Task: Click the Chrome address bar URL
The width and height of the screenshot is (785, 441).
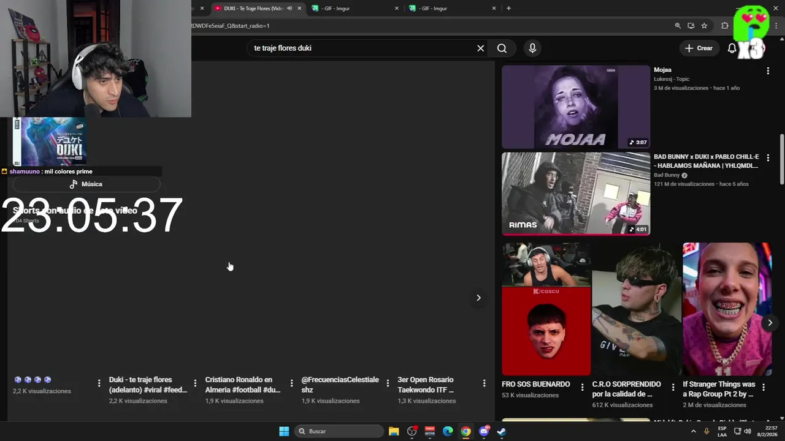Action: pyautogui.click(x=231, y=26)
